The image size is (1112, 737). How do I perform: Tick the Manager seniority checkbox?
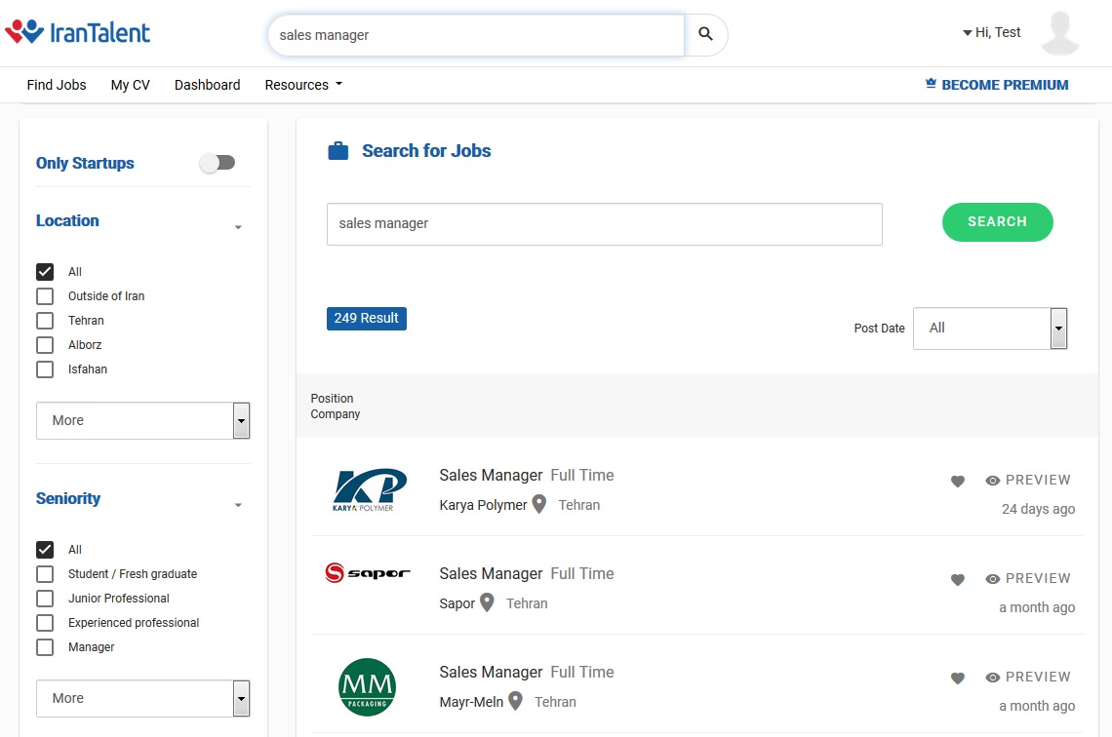[45, 647]
